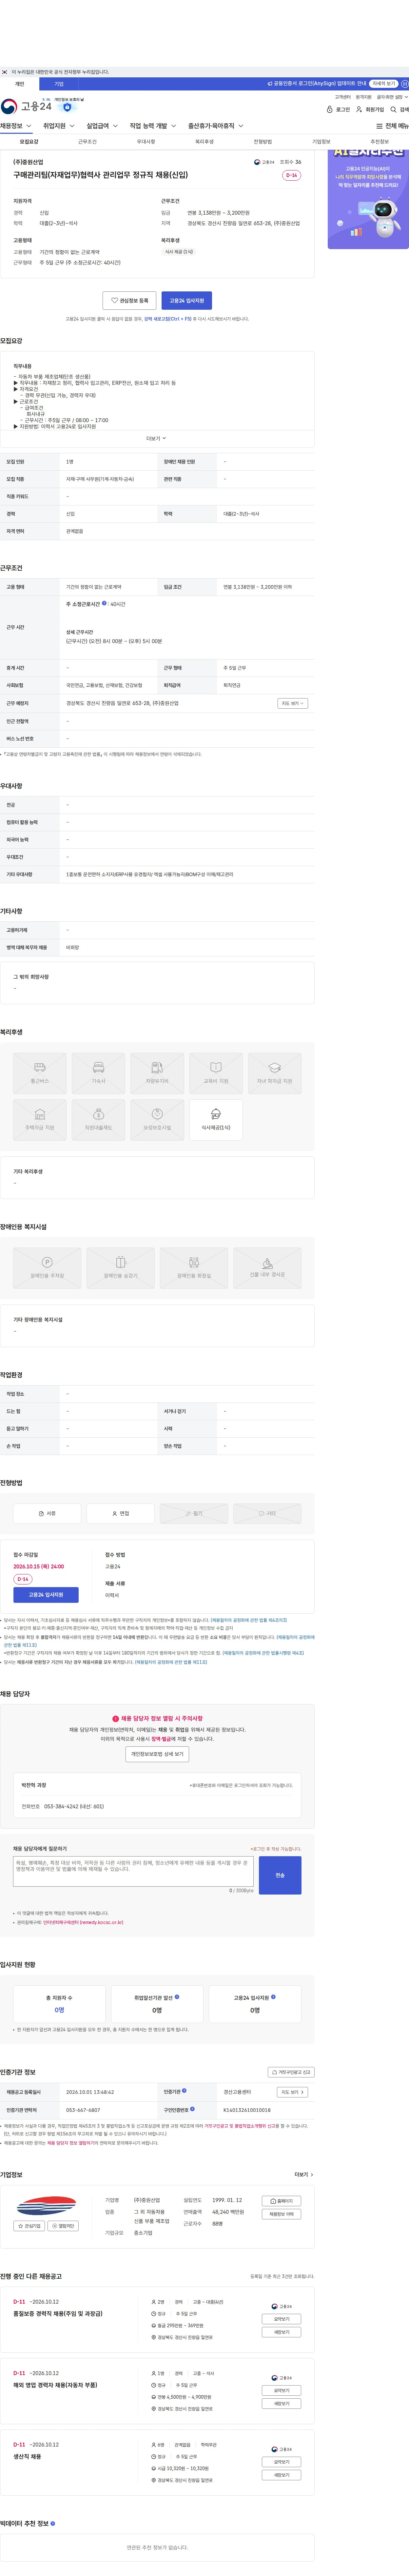Toggle 열람차단 on company card

(63, 2226)
